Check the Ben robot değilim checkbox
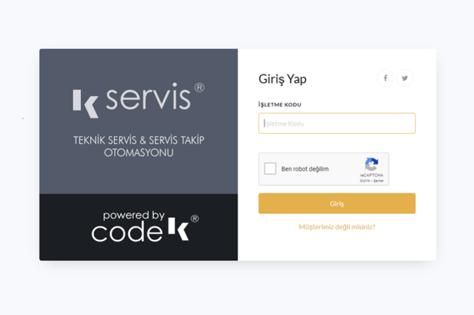This screenshot has height=315, width=474. point(270,168)
